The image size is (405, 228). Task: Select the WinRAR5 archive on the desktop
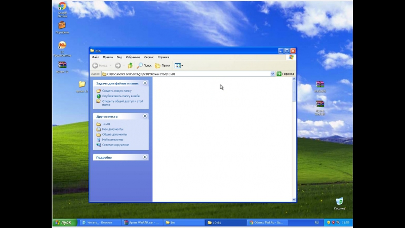click(x=320, y=86)
